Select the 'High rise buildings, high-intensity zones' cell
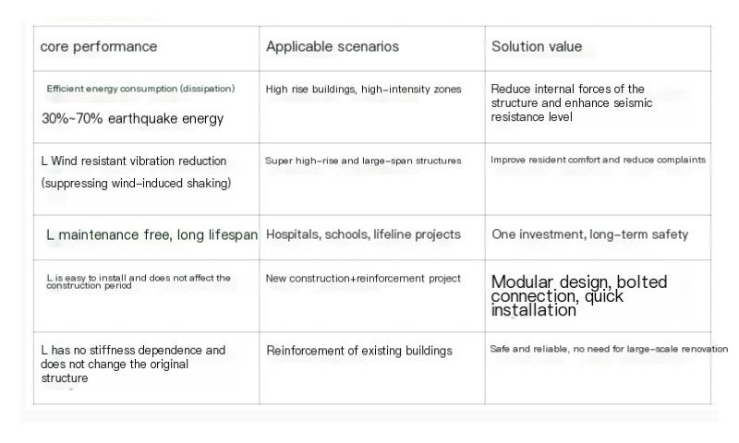The image size is (739, 443). [x=372, y=107]
